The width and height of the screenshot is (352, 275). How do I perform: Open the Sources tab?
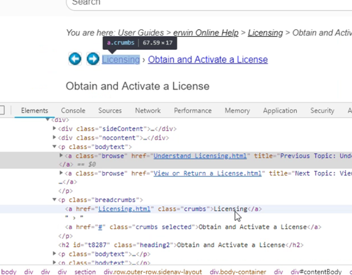(110, 111)
